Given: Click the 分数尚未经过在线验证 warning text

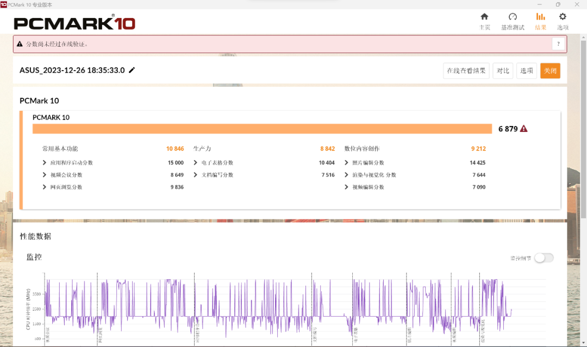Looking at the screenshot, I should pyautogui.click(x=57, y=44).
